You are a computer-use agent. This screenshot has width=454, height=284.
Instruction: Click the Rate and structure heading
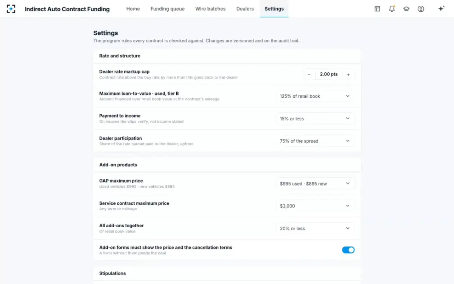[x=120, y=56]
